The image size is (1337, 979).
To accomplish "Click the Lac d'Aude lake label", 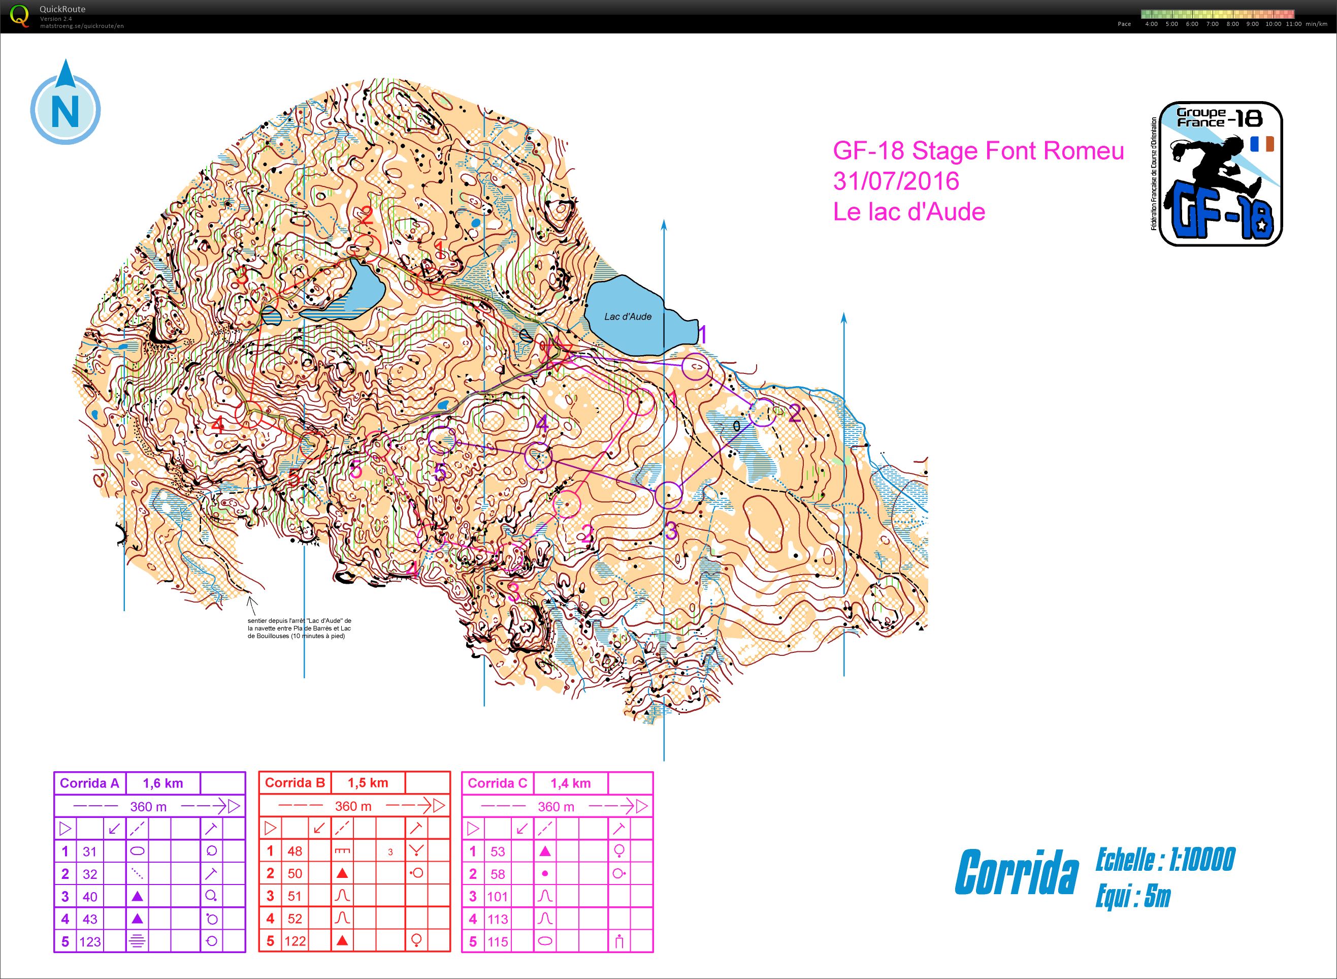I will coord(628,317).
